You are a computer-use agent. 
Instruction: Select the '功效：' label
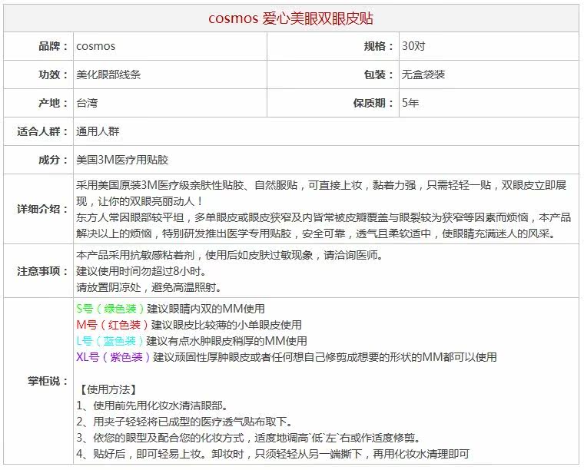[x=54, y=74]
